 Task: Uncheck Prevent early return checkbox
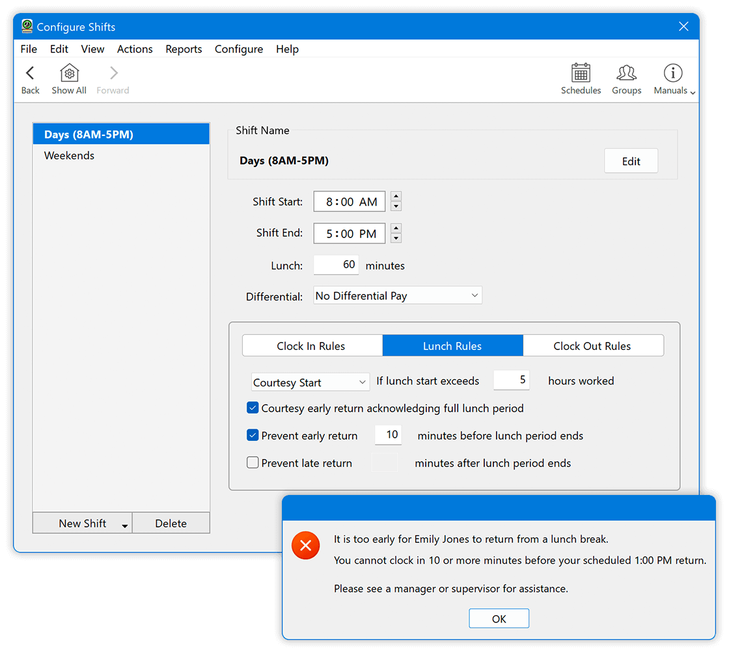[253, 435]
